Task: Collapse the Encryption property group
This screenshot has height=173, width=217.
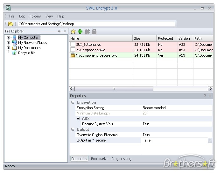Action: pos(73,102)
